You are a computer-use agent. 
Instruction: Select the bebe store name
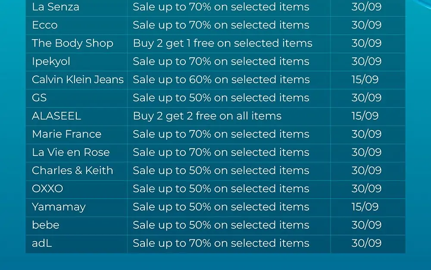46,225
